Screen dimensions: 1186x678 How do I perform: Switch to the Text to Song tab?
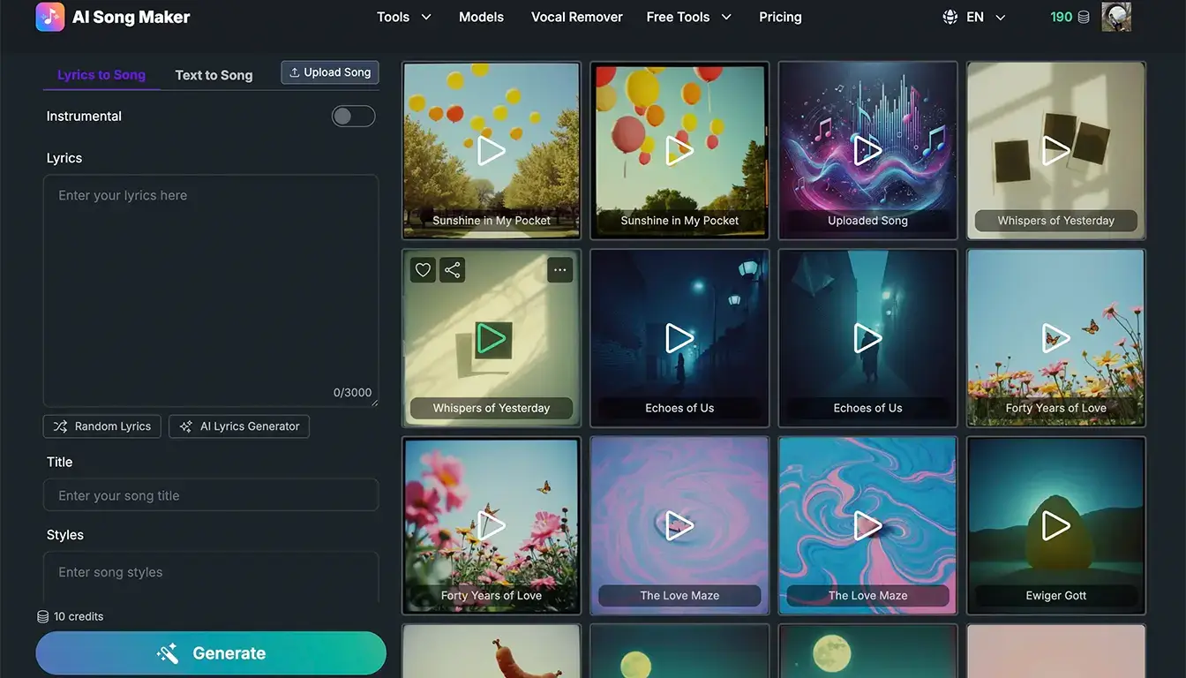click(x=213, y=75)
